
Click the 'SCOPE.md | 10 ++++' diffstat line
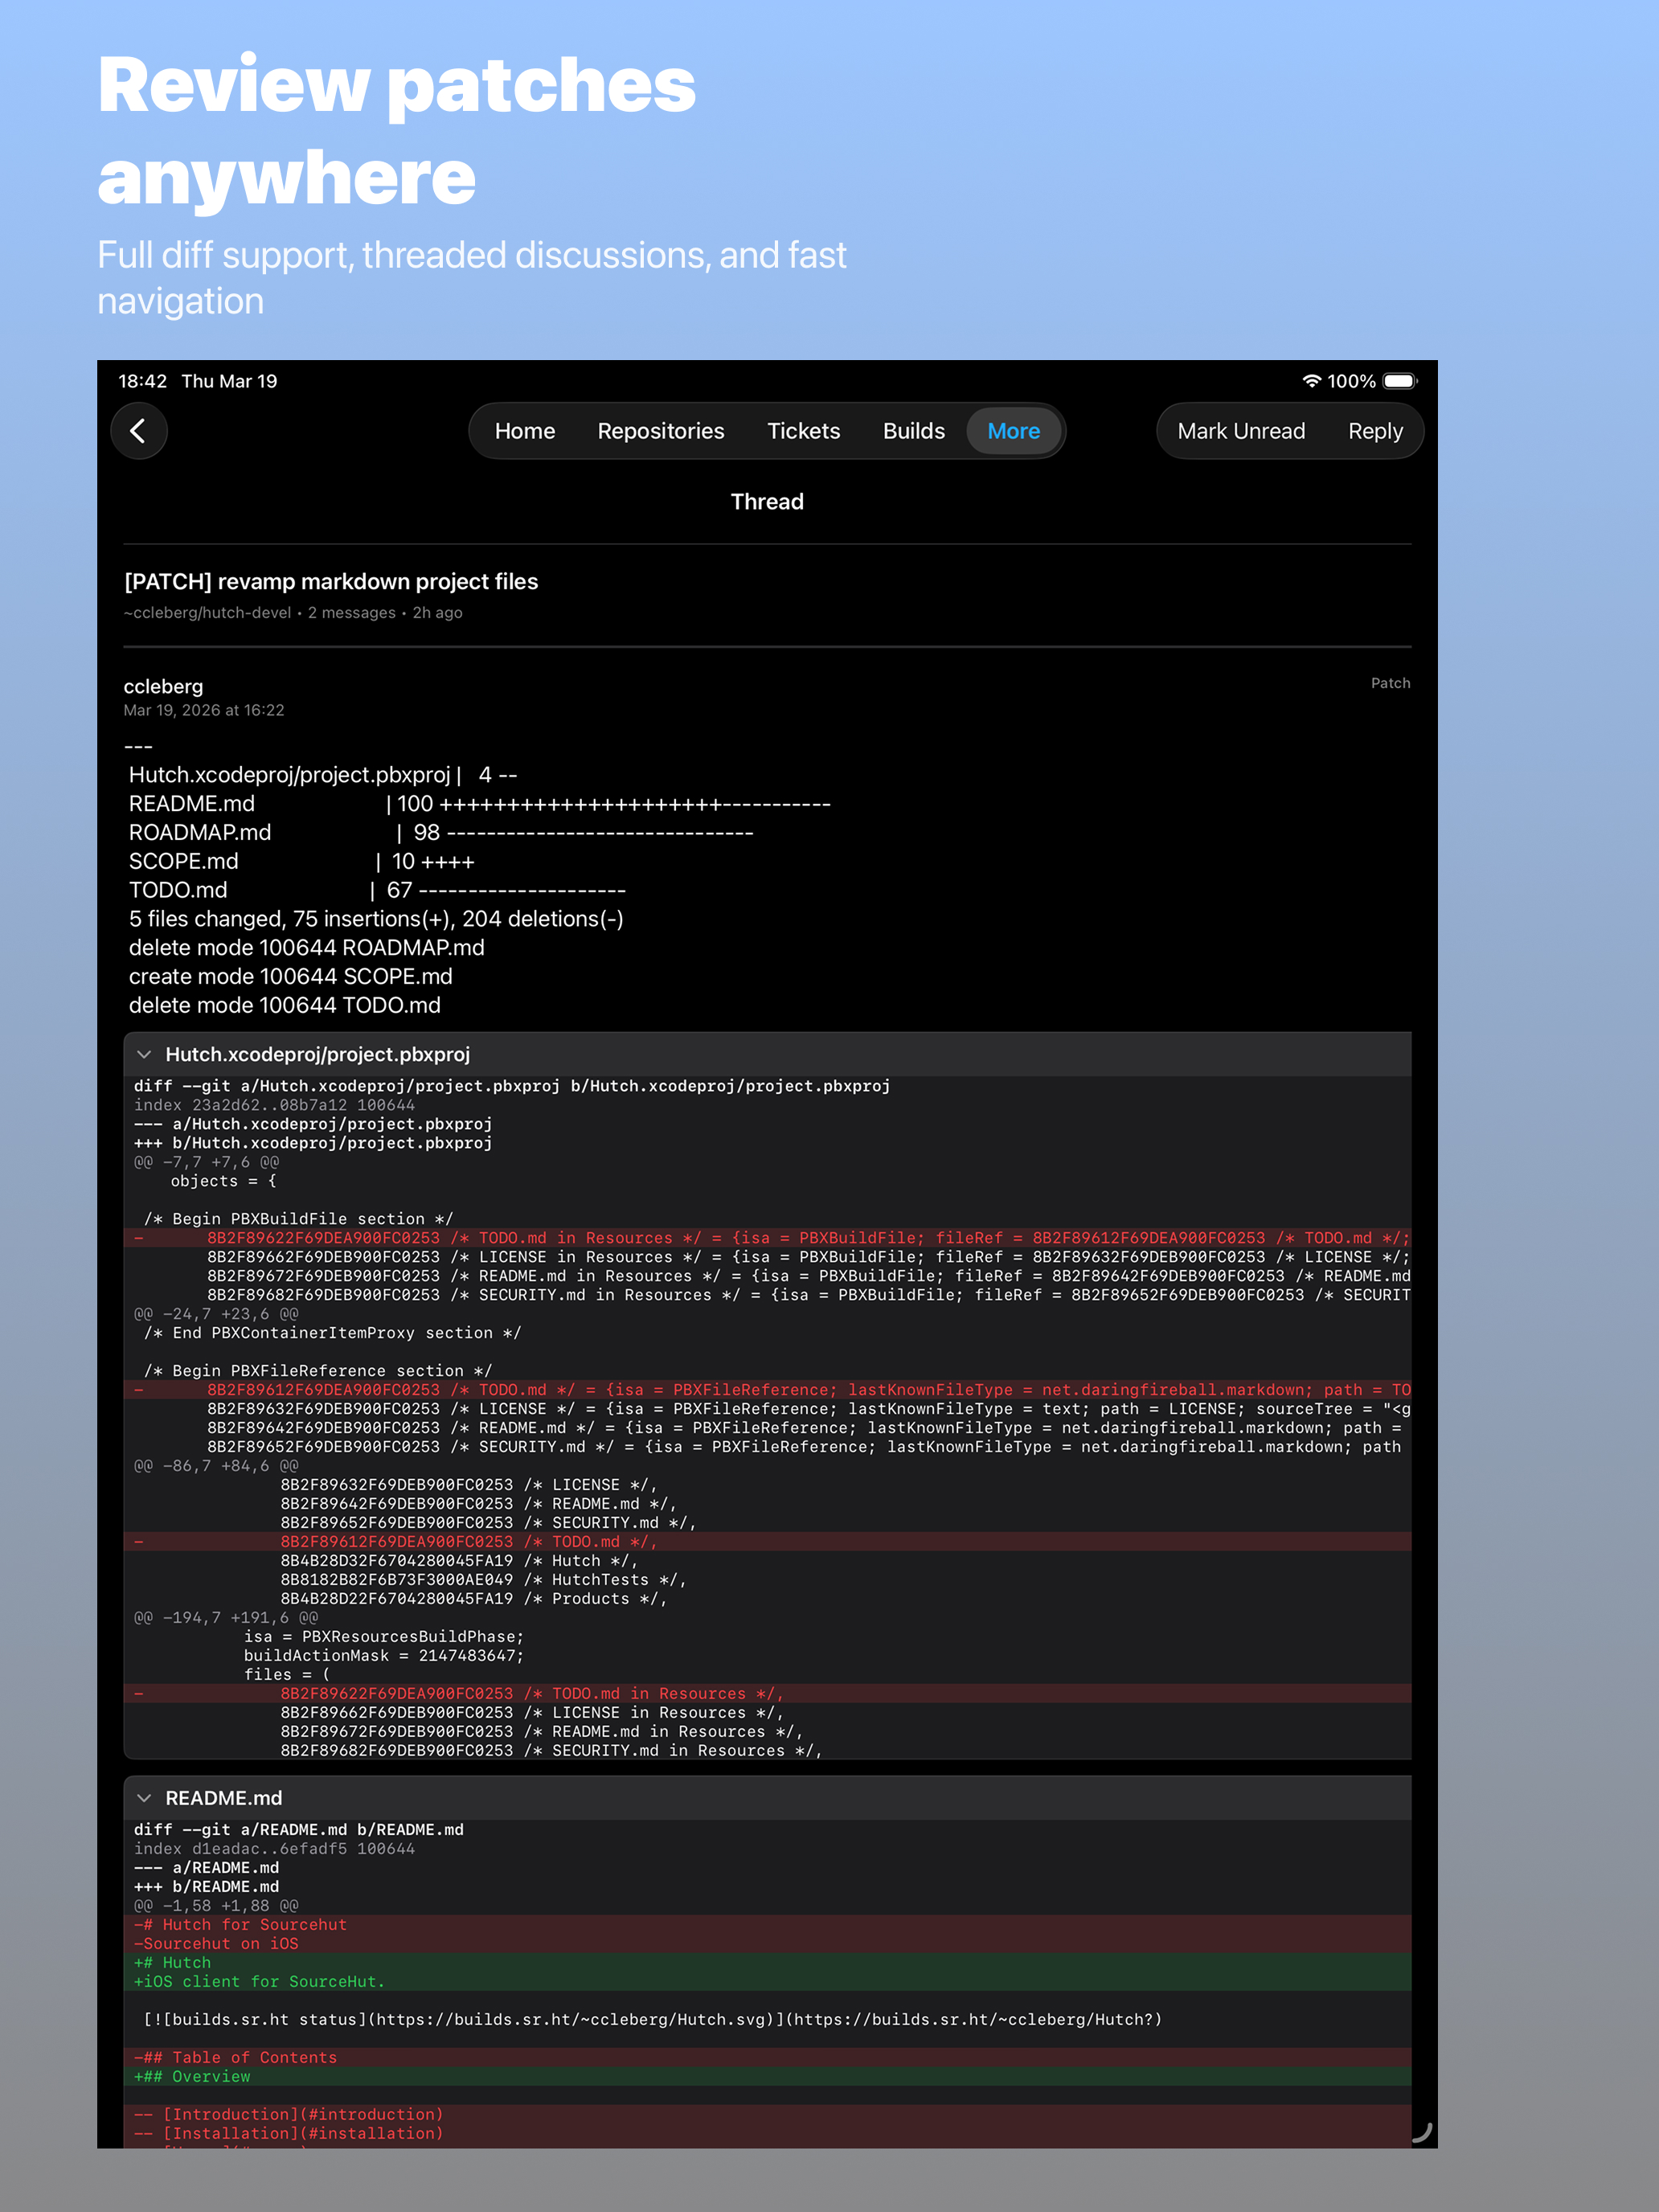point(301,862)
